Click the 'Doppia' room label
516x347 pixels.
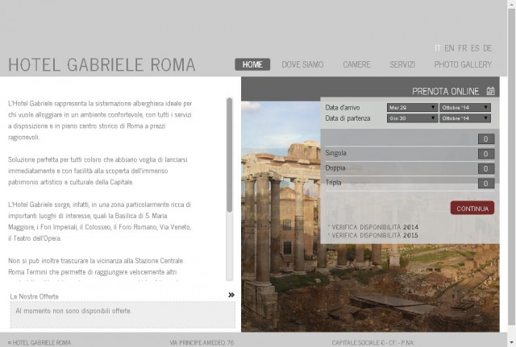tap(335, 168)
